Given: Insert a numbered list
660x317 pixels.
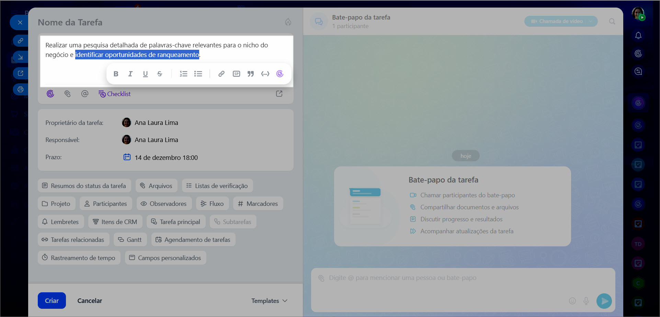Looking at the screenshot, I should [x=183, y=74].
